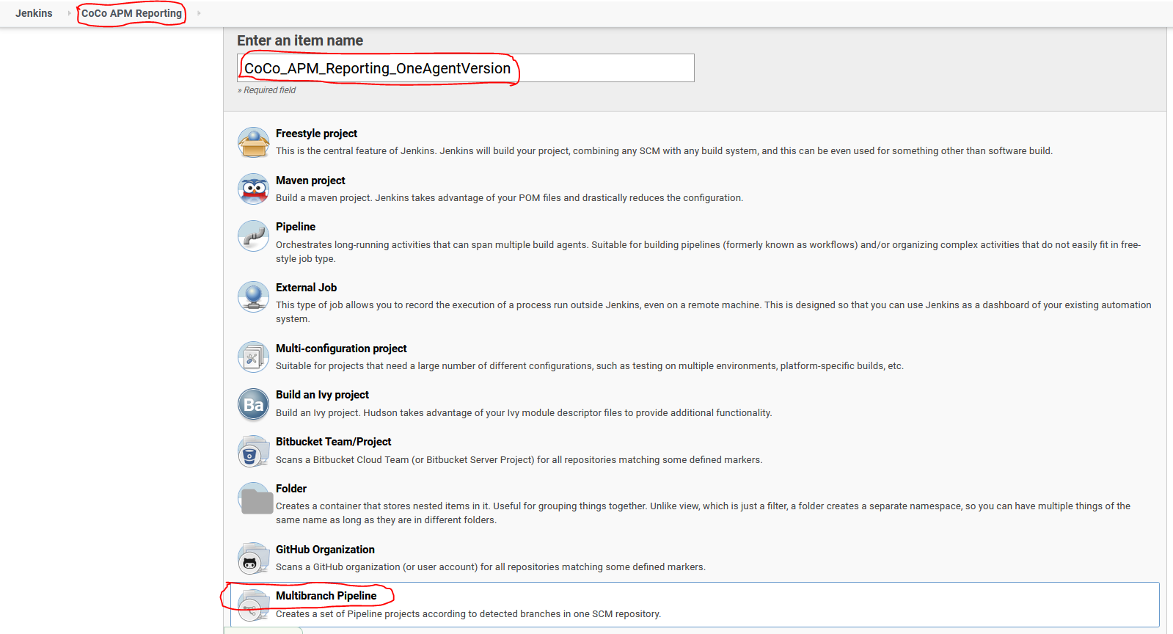Choose the Folder item icon
The image size is (1173, 634).
point(255,498)
